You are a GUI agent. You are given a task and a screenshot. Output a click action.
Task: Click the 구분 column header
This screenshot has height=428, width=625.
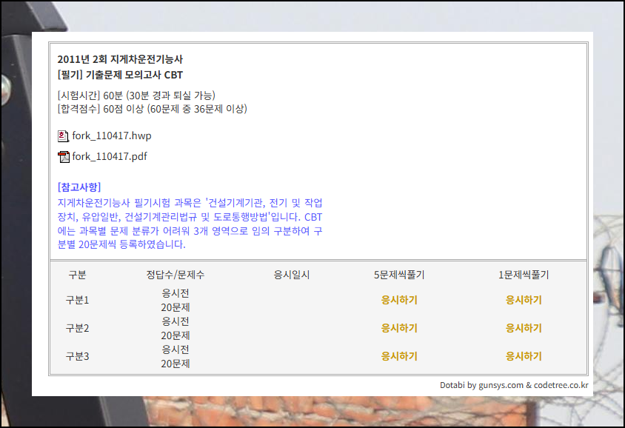click(77, 275)
